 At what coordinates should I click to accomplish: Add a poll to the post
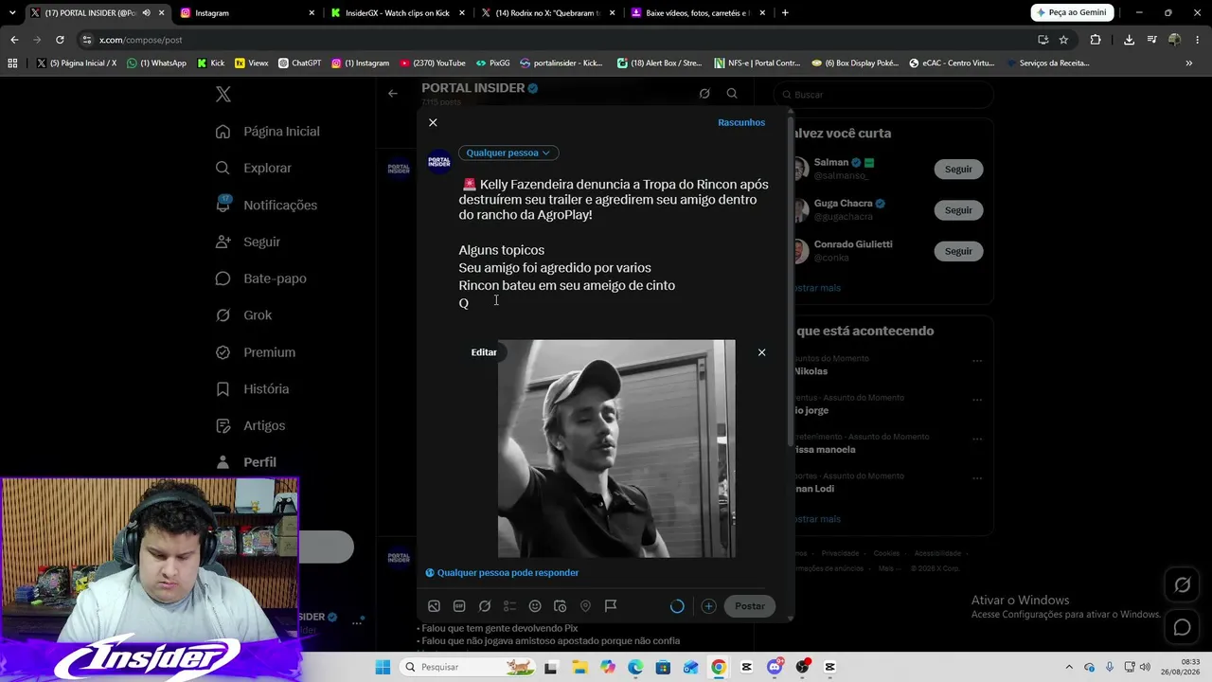(x=509, y=606)
